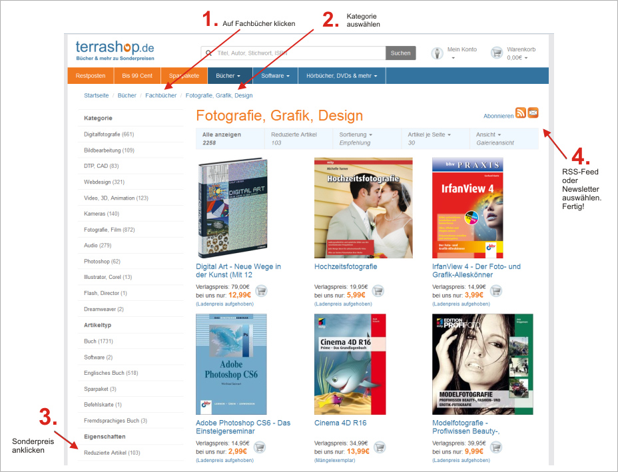
Task: Select Video, 3D, Animation (123) category
Action: pos(117,198)
